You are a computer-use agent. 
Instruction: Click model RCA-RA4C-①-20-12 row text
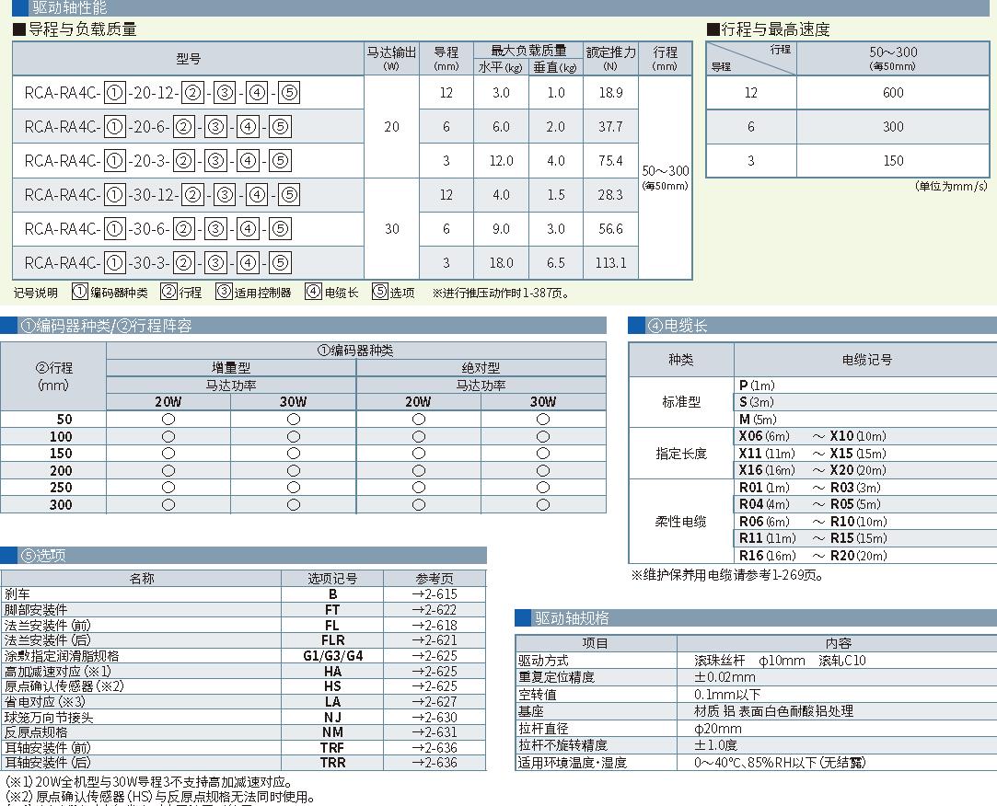pyautogui.click(x=161, y=93)
